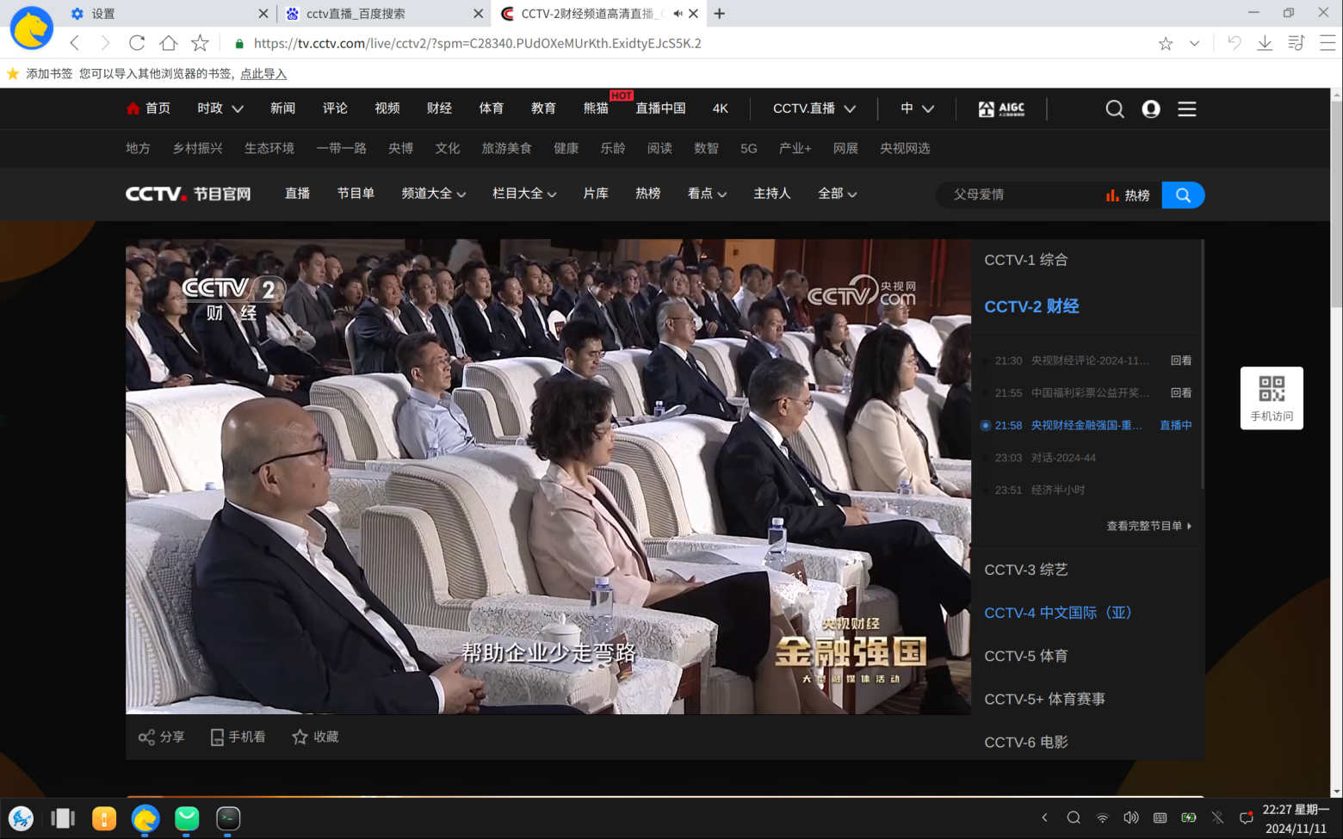
Task: Open the 财经 nav item
Action: (x=439, y=108)
